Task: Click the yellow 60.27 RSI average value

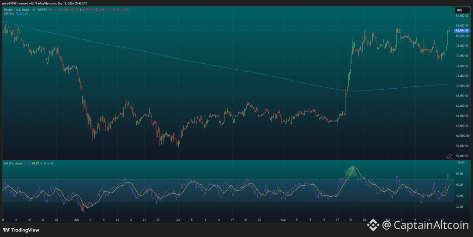Action: (35, 164)
